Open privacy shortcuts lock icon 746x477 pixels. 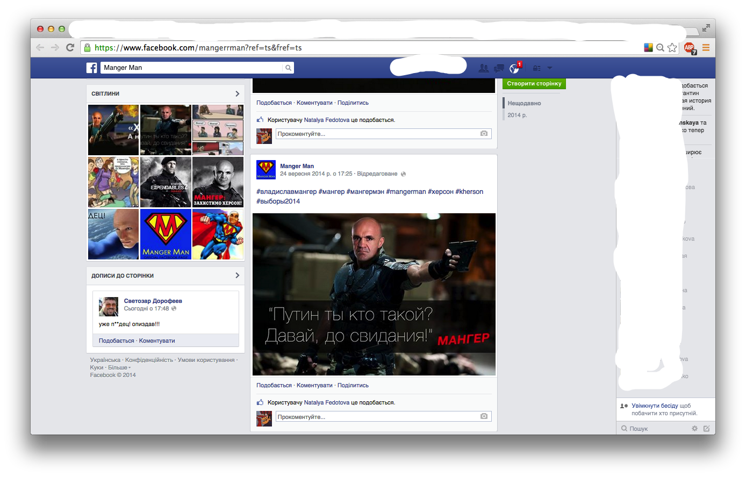[536, 68]
